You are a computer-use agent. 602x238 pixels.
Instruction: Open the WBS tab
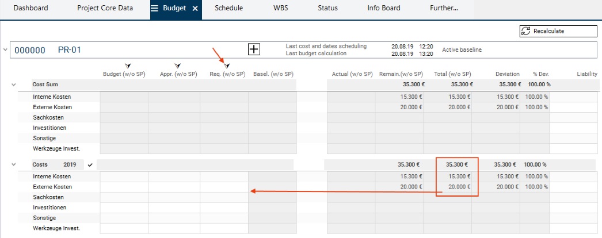(281, 9)
